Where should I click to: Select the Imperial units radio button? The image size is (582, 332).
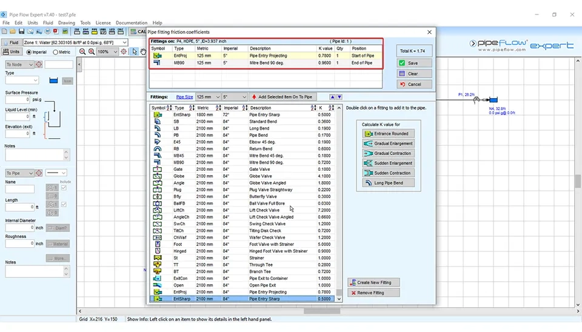(28, 52)
